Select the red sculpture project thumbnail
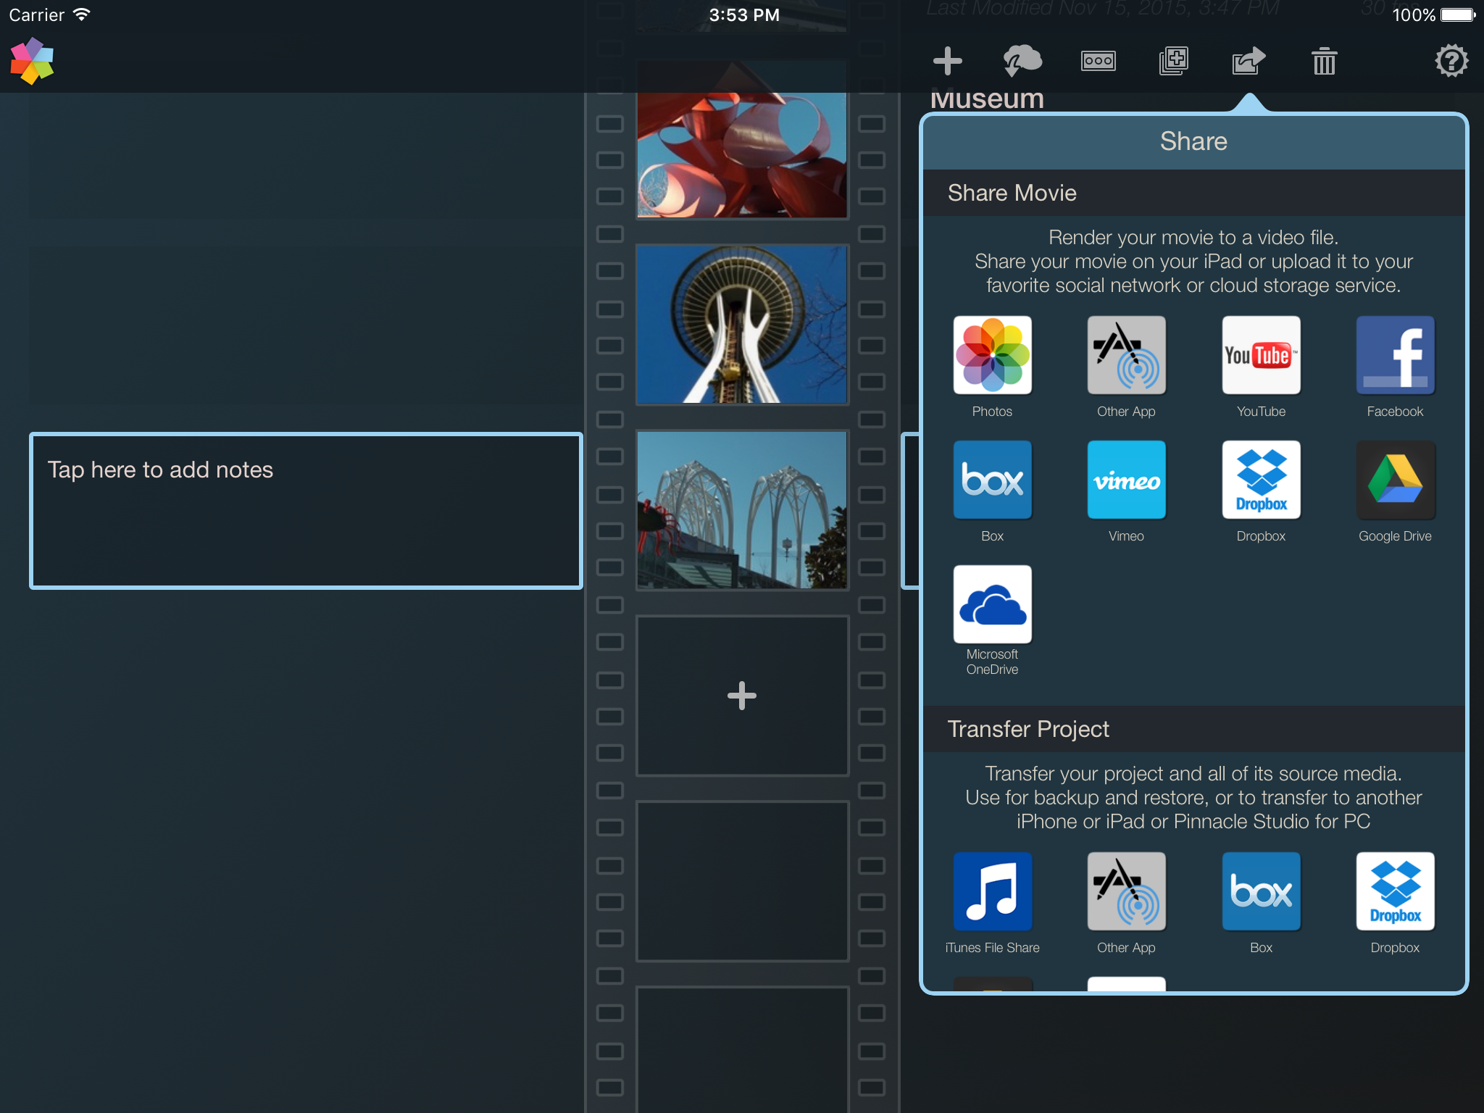The height and width of the screenshot is (1113, 1484). pos(742,138)
